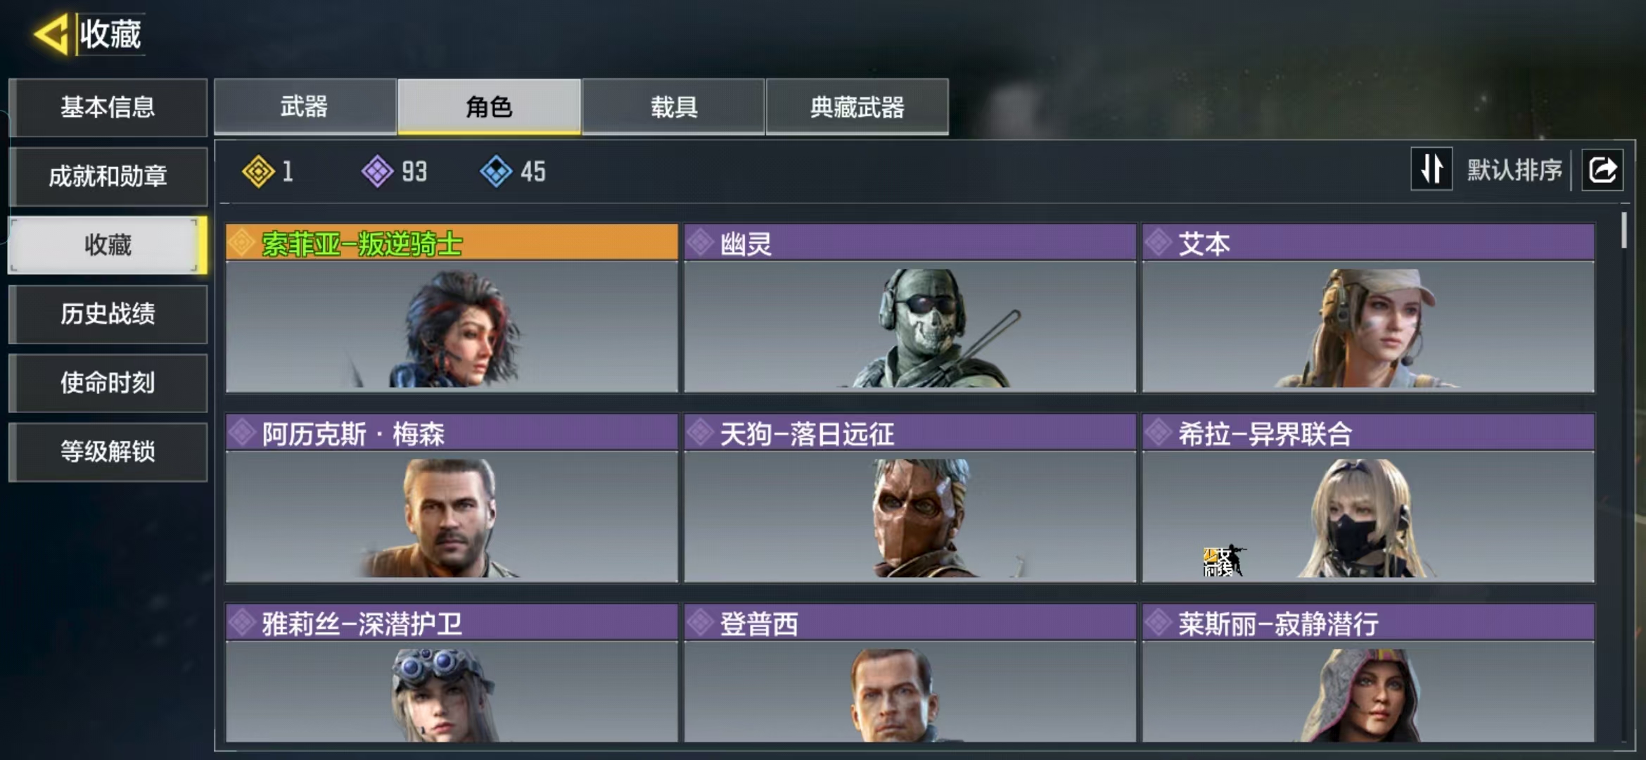
Task: Open 使命时刻 from the sidebar
Action: [108, 383]
